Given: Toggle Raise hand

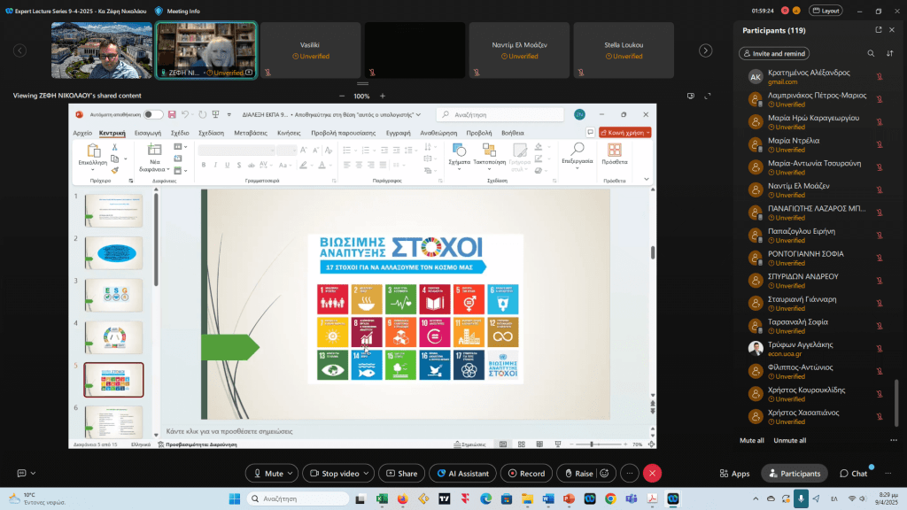Looking at the screenshot, I should [578, 474].
